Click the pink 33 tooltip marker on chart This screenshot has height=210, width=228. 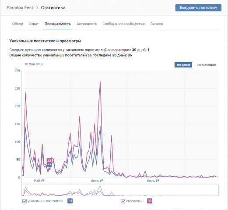click(49, 161)
